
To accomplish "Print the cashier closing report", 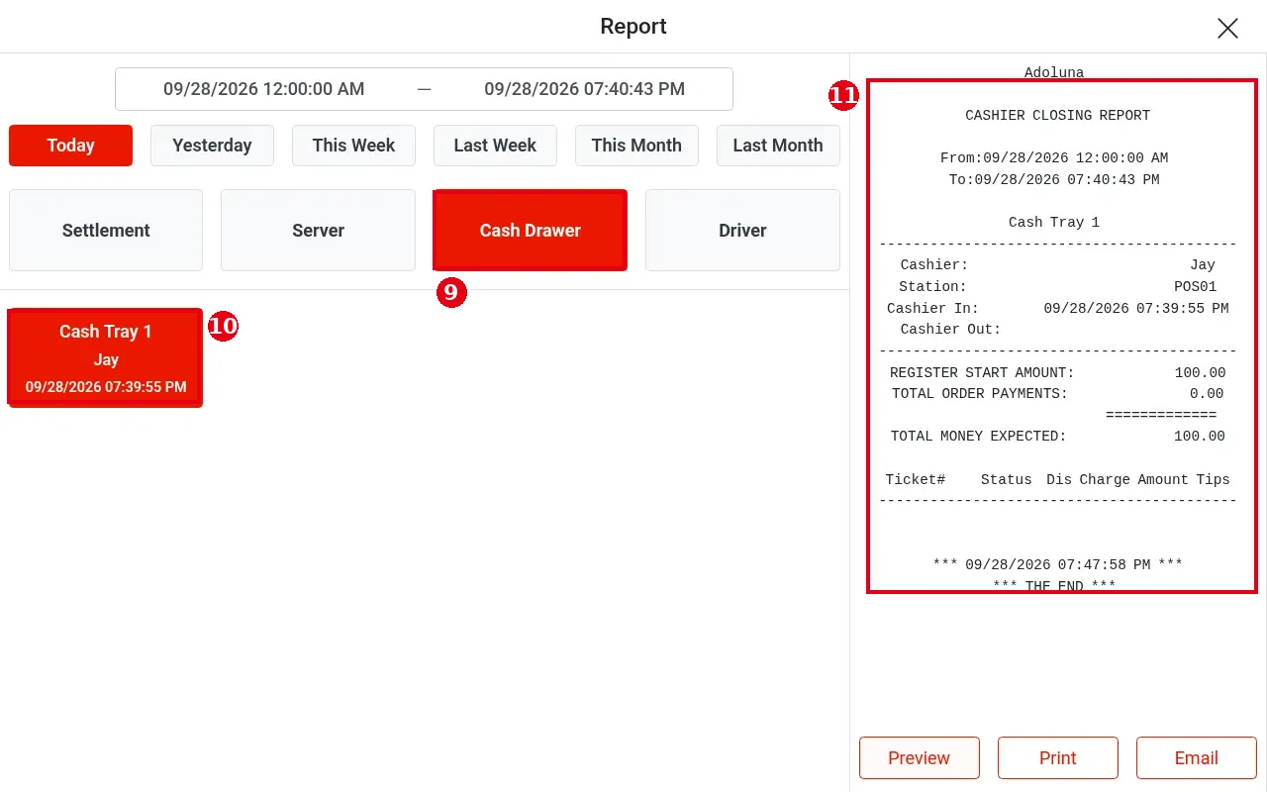I will pyautogui.click(x=1058, y=758).
